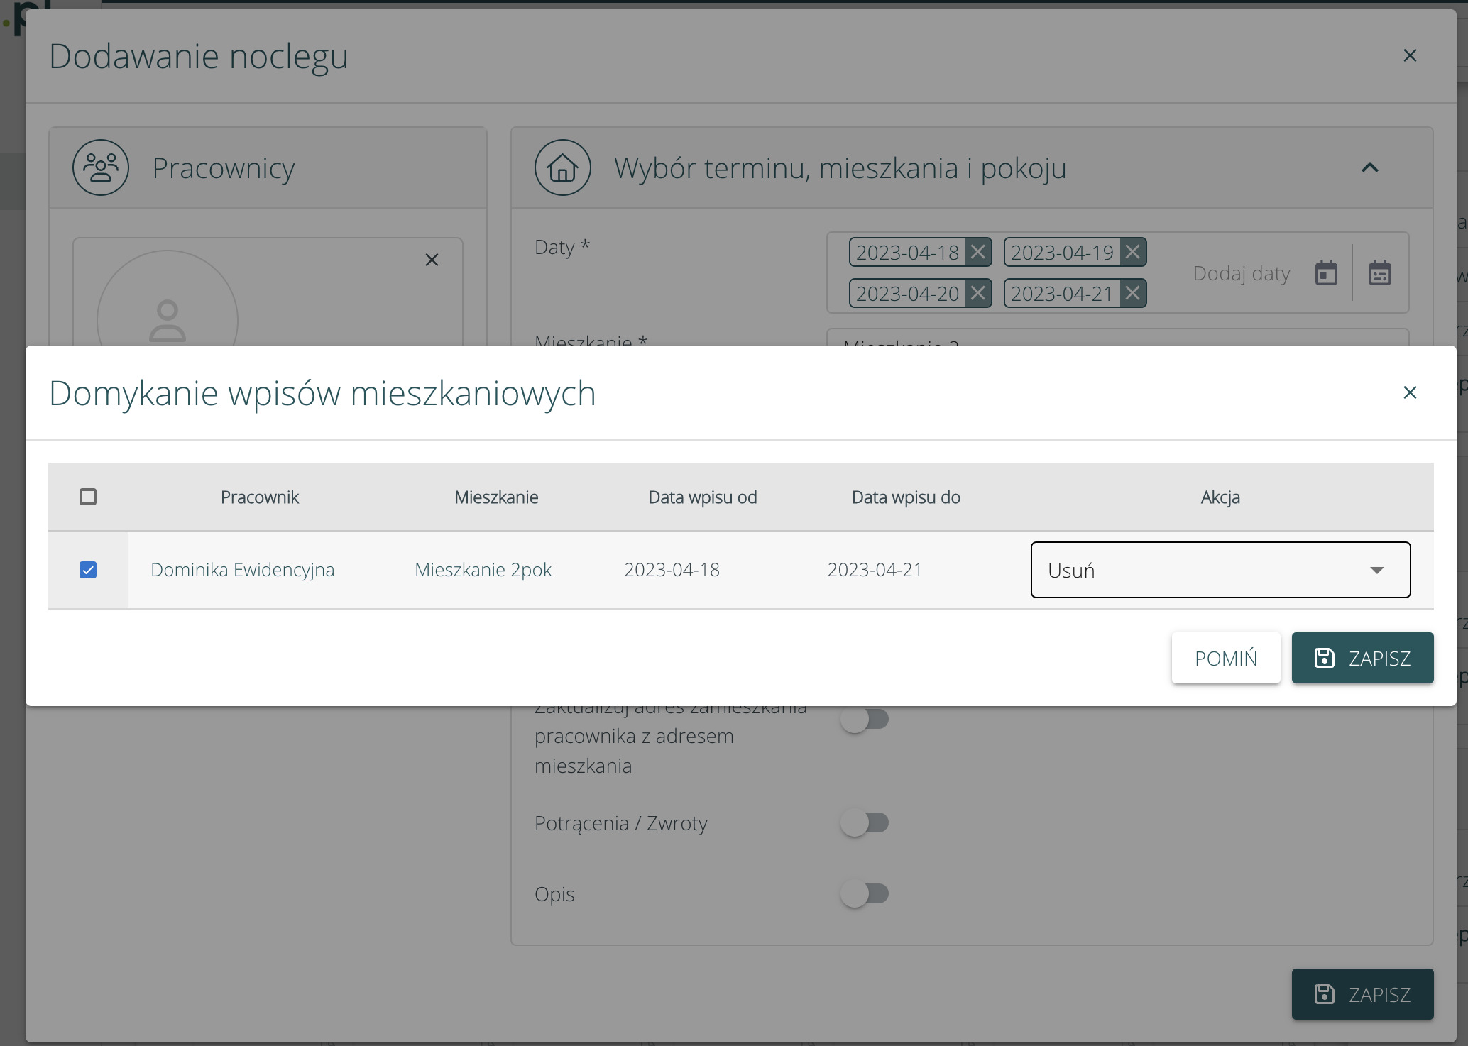
Task: Click ZAPISZ in the Domykanie dialog
Action: pyautogui.click(x=1362, y=658)
